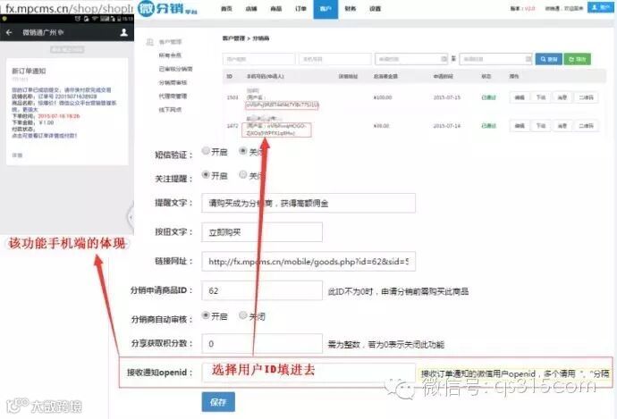Select 关闭 for 短信验证

(243, 151)
